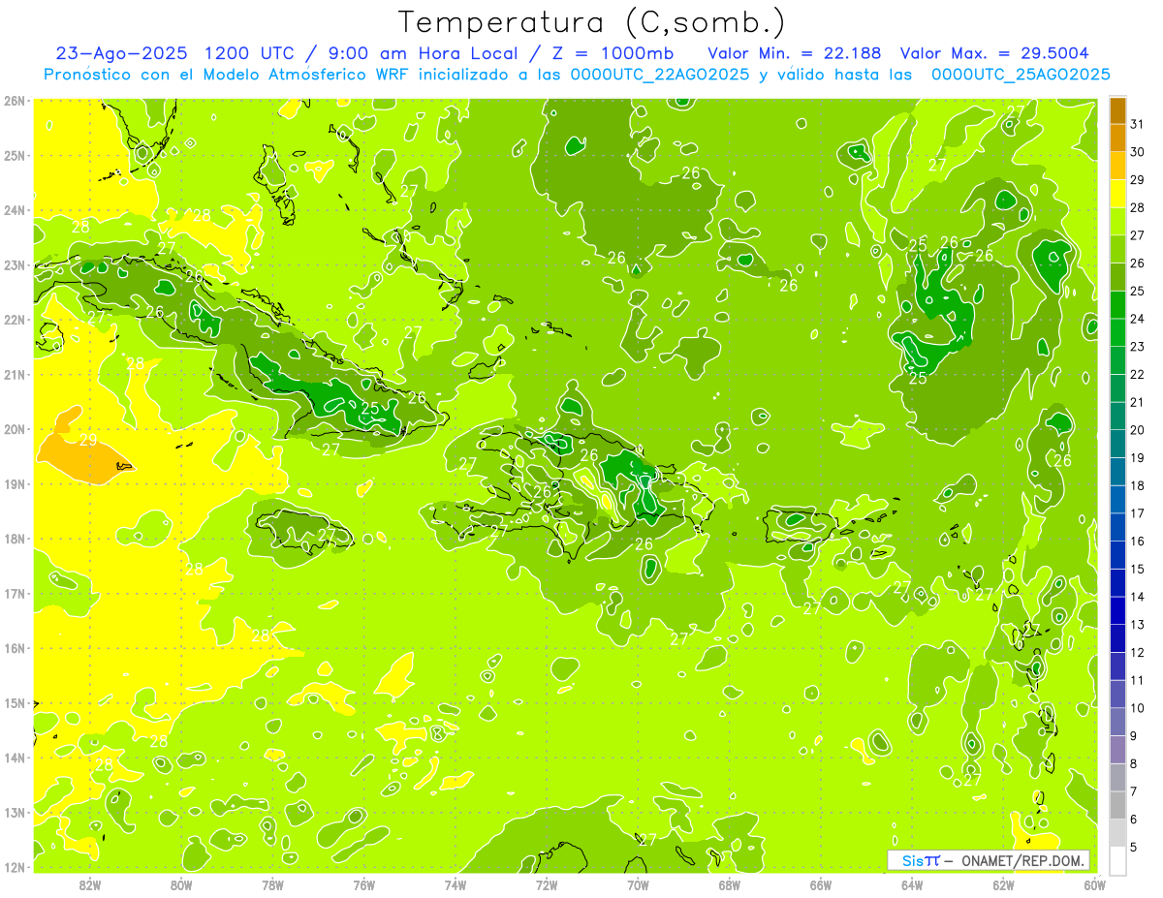The image size is (1163, 898).
Task: Select the orange-yellow 29–30 color scale segment
Action: click(x=1117, y=166)
